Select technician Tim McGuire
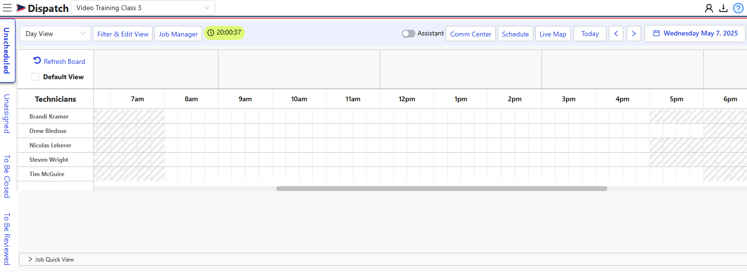This screenshot has height=274, width=747. (x=47, y=174)
